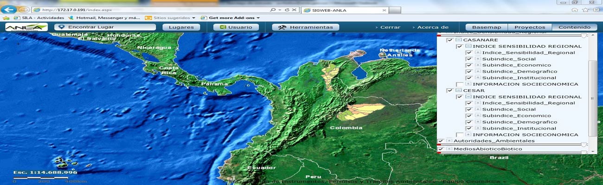Click the Herramientas button
Image resolution: width=603 pixels, height=185 pixels.
305,27
